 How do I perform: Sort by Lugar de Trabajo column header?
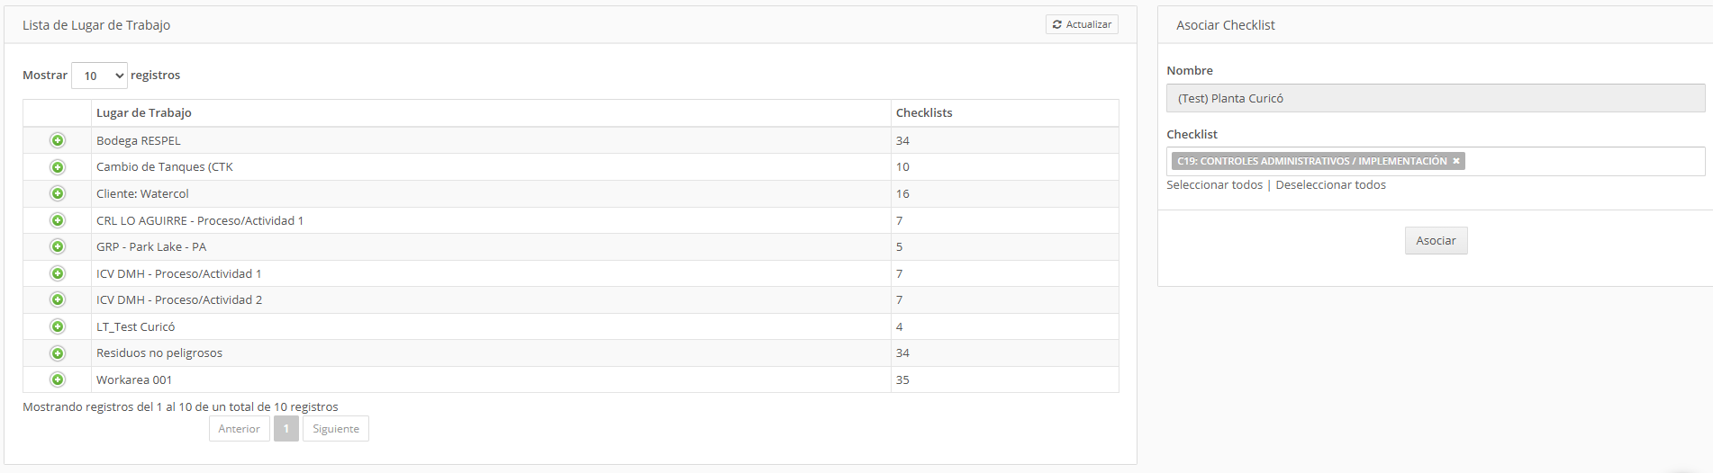coord(492,112)
